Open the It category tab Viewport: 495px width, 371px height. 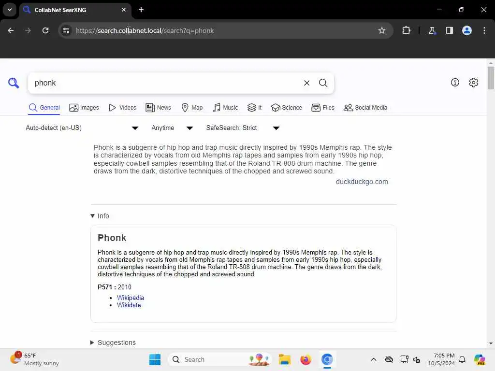pyautogui.click(x=254, y=108)
